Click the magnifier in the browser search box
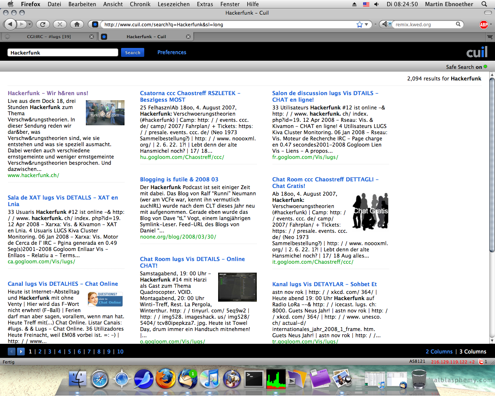This screenshot has height=396, width=495. [x=458, y=24]
